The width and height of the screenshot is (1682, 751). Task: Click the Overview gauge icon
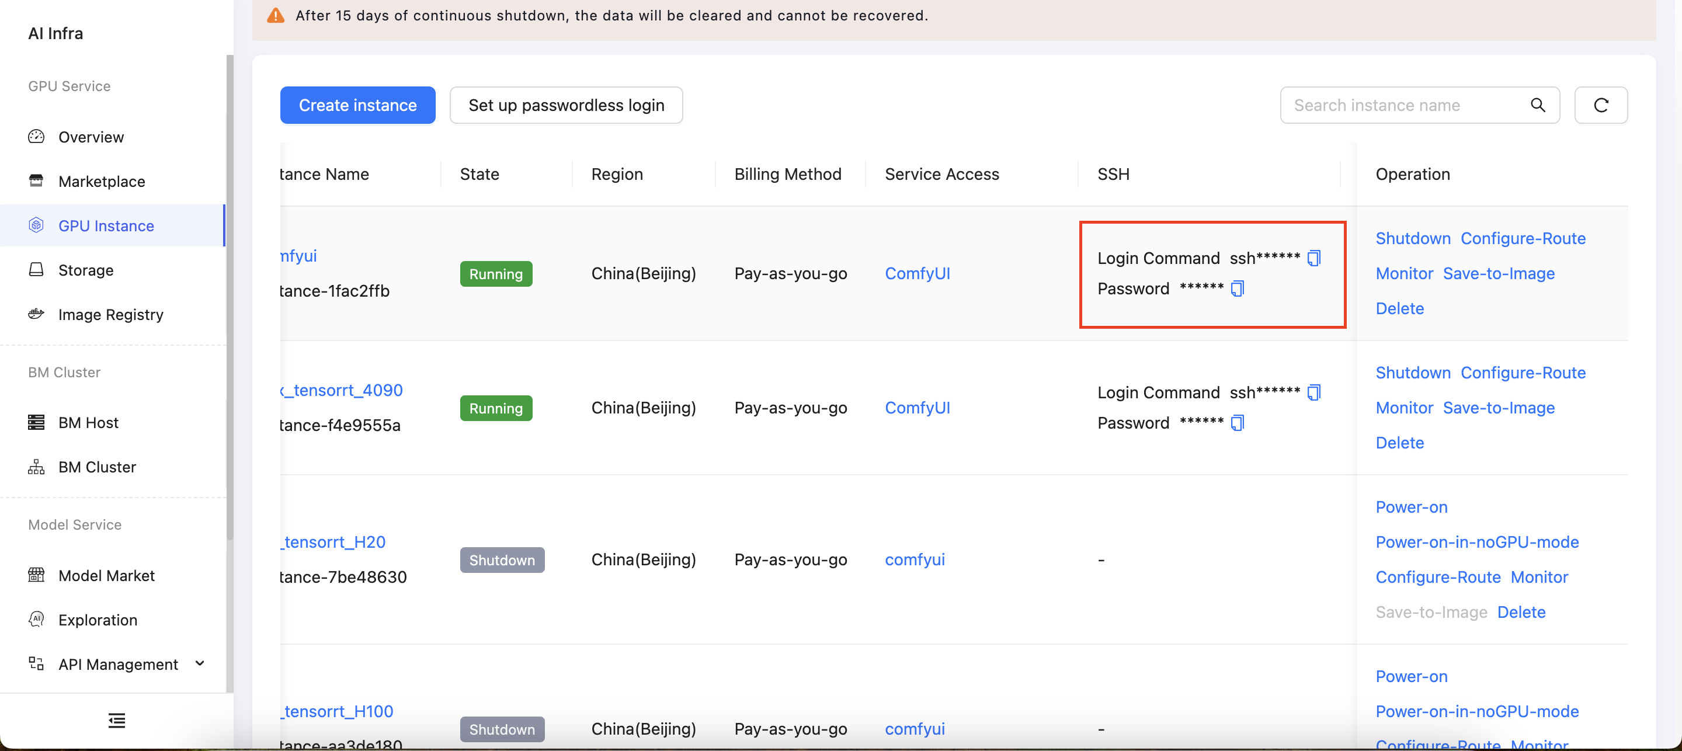37,137
